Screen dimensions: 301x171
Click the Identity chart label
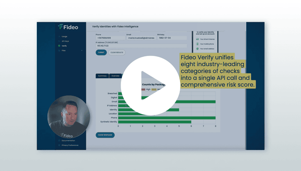pyautogui.click(x=113, y=110)
